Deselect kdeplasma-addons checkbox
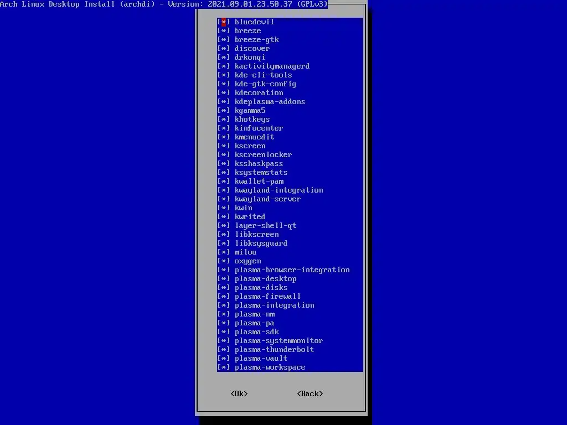Screen dimensions: 567x425 [x=224, y=102]
